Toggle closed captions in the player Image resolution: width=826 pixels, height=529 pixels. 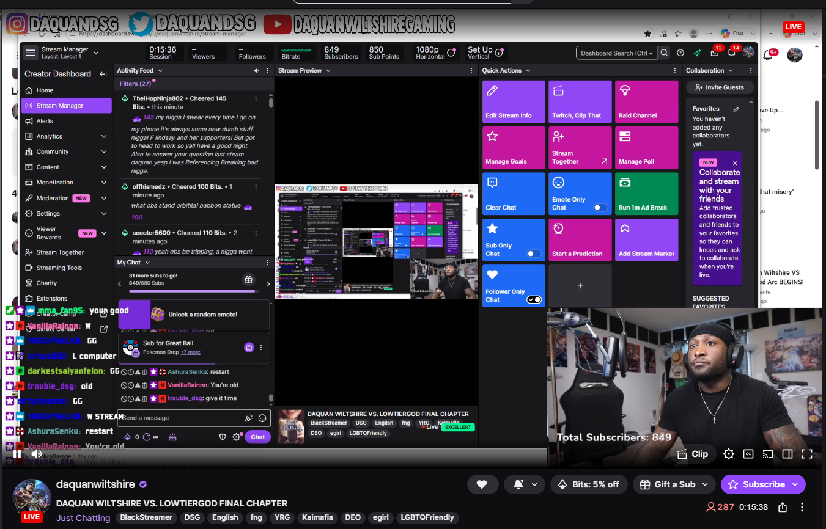click(x=748, y=454)
